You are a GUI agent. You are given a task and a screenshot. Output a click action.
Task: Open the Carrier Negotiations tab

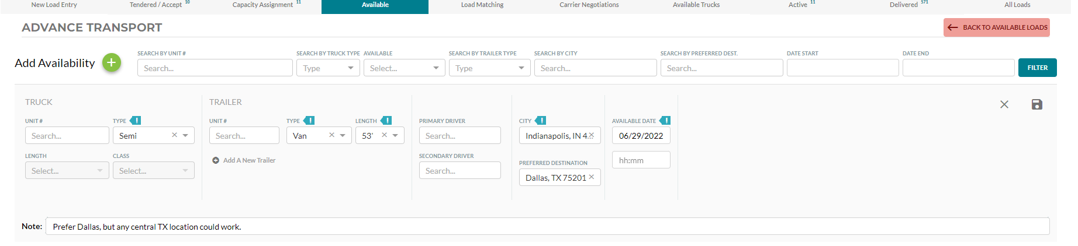click(589, 5)
